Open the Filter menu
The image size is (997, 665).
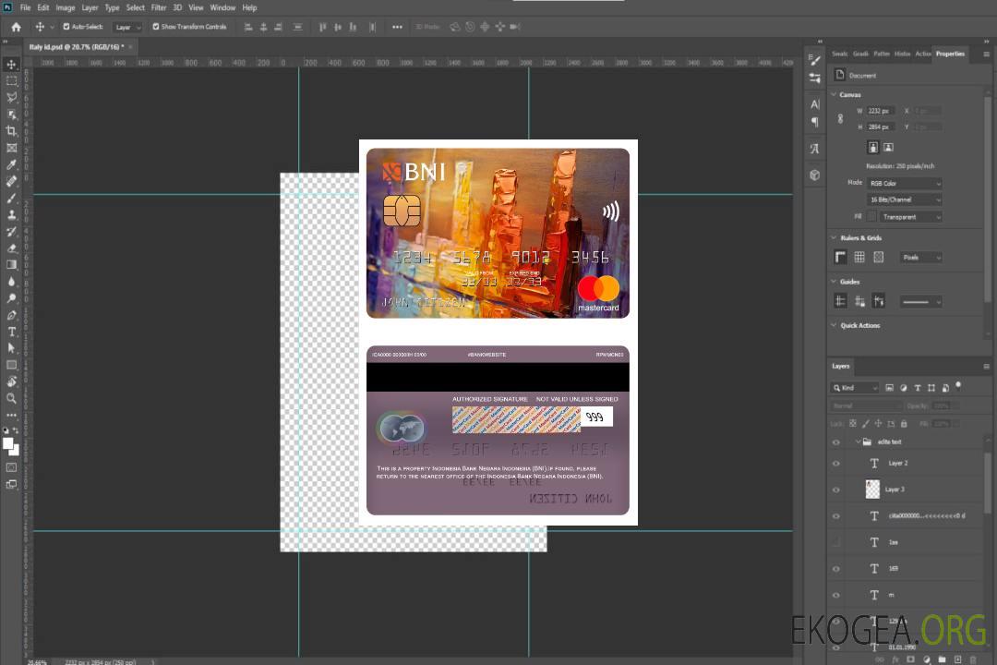pyautogui.click(x=159, y=7)
